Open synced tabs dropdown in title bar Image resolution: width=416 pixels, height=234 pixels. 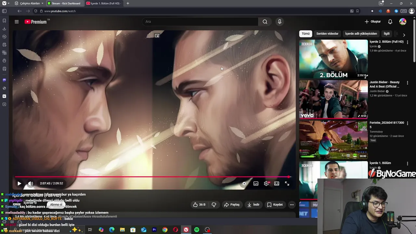(381, 3)
